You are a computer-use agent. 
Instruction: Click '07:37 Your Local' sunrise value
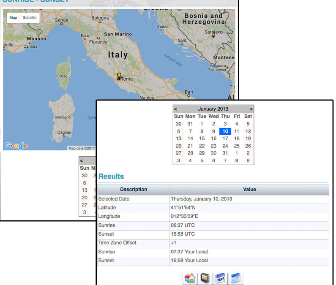click(189, 252)
